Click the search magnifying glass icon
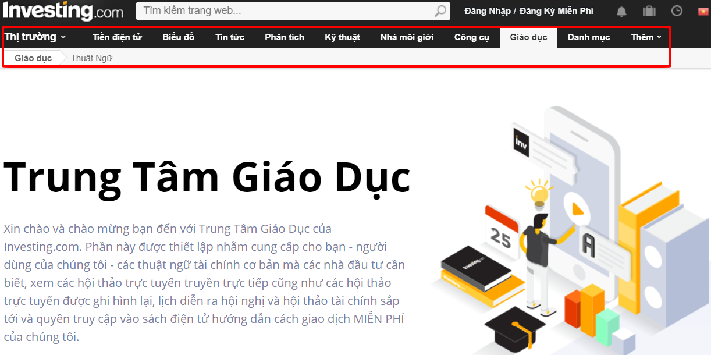 (441, 11)
